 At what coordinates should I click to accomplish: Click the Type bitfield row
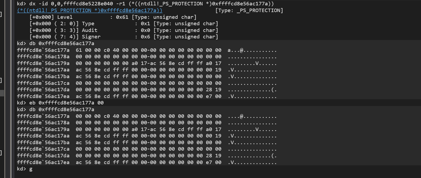(x=123, y=24)
